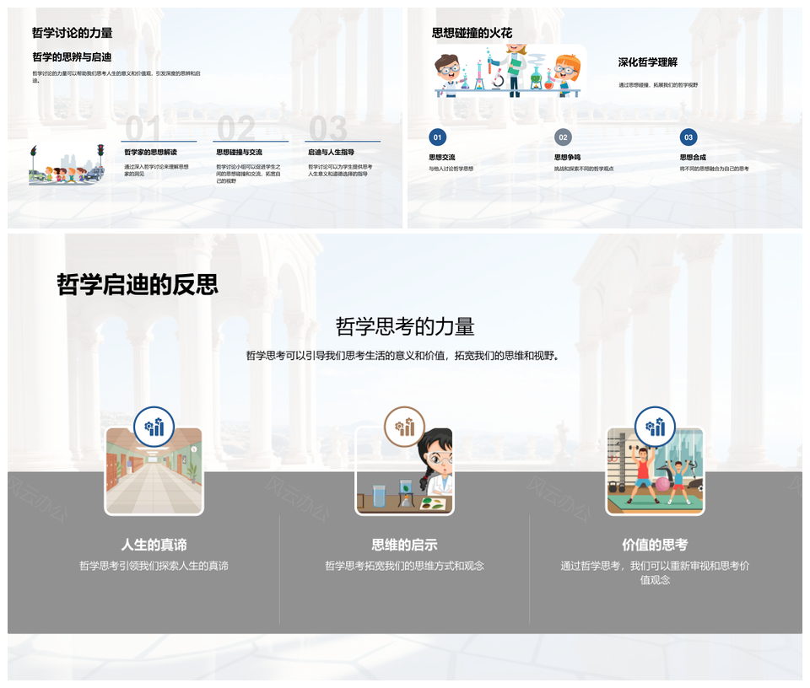This screenshot has height=688, width=810.
Task: Click the blue 03 circle badge above 思想合成
Action: (688, 137)
